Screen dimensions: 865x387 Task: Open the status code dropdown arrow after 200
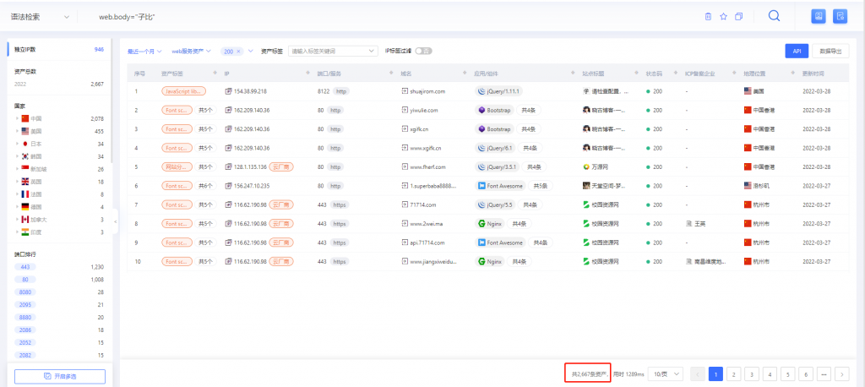point(250,52)
